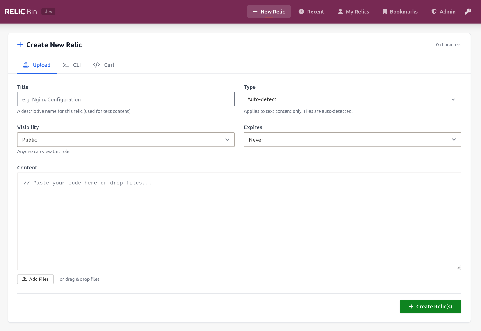The height and width of the screenshot is (331, 481).
Task: Open the Admin section
Action: [x=444, y=12]
